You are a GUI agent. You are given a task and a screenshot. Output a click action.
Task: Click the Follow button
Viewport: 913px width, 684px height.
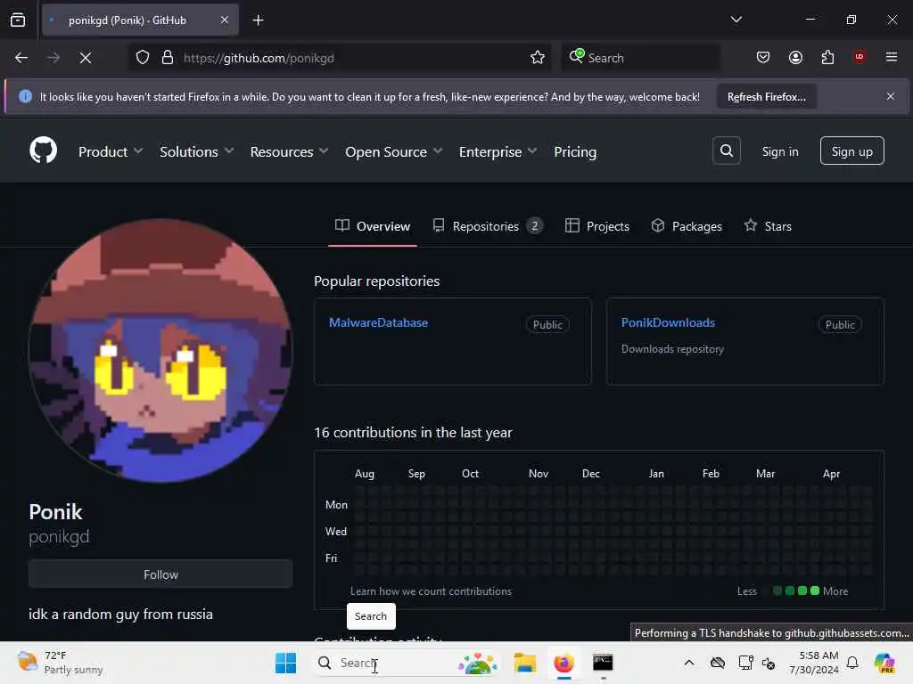point(160,574)
